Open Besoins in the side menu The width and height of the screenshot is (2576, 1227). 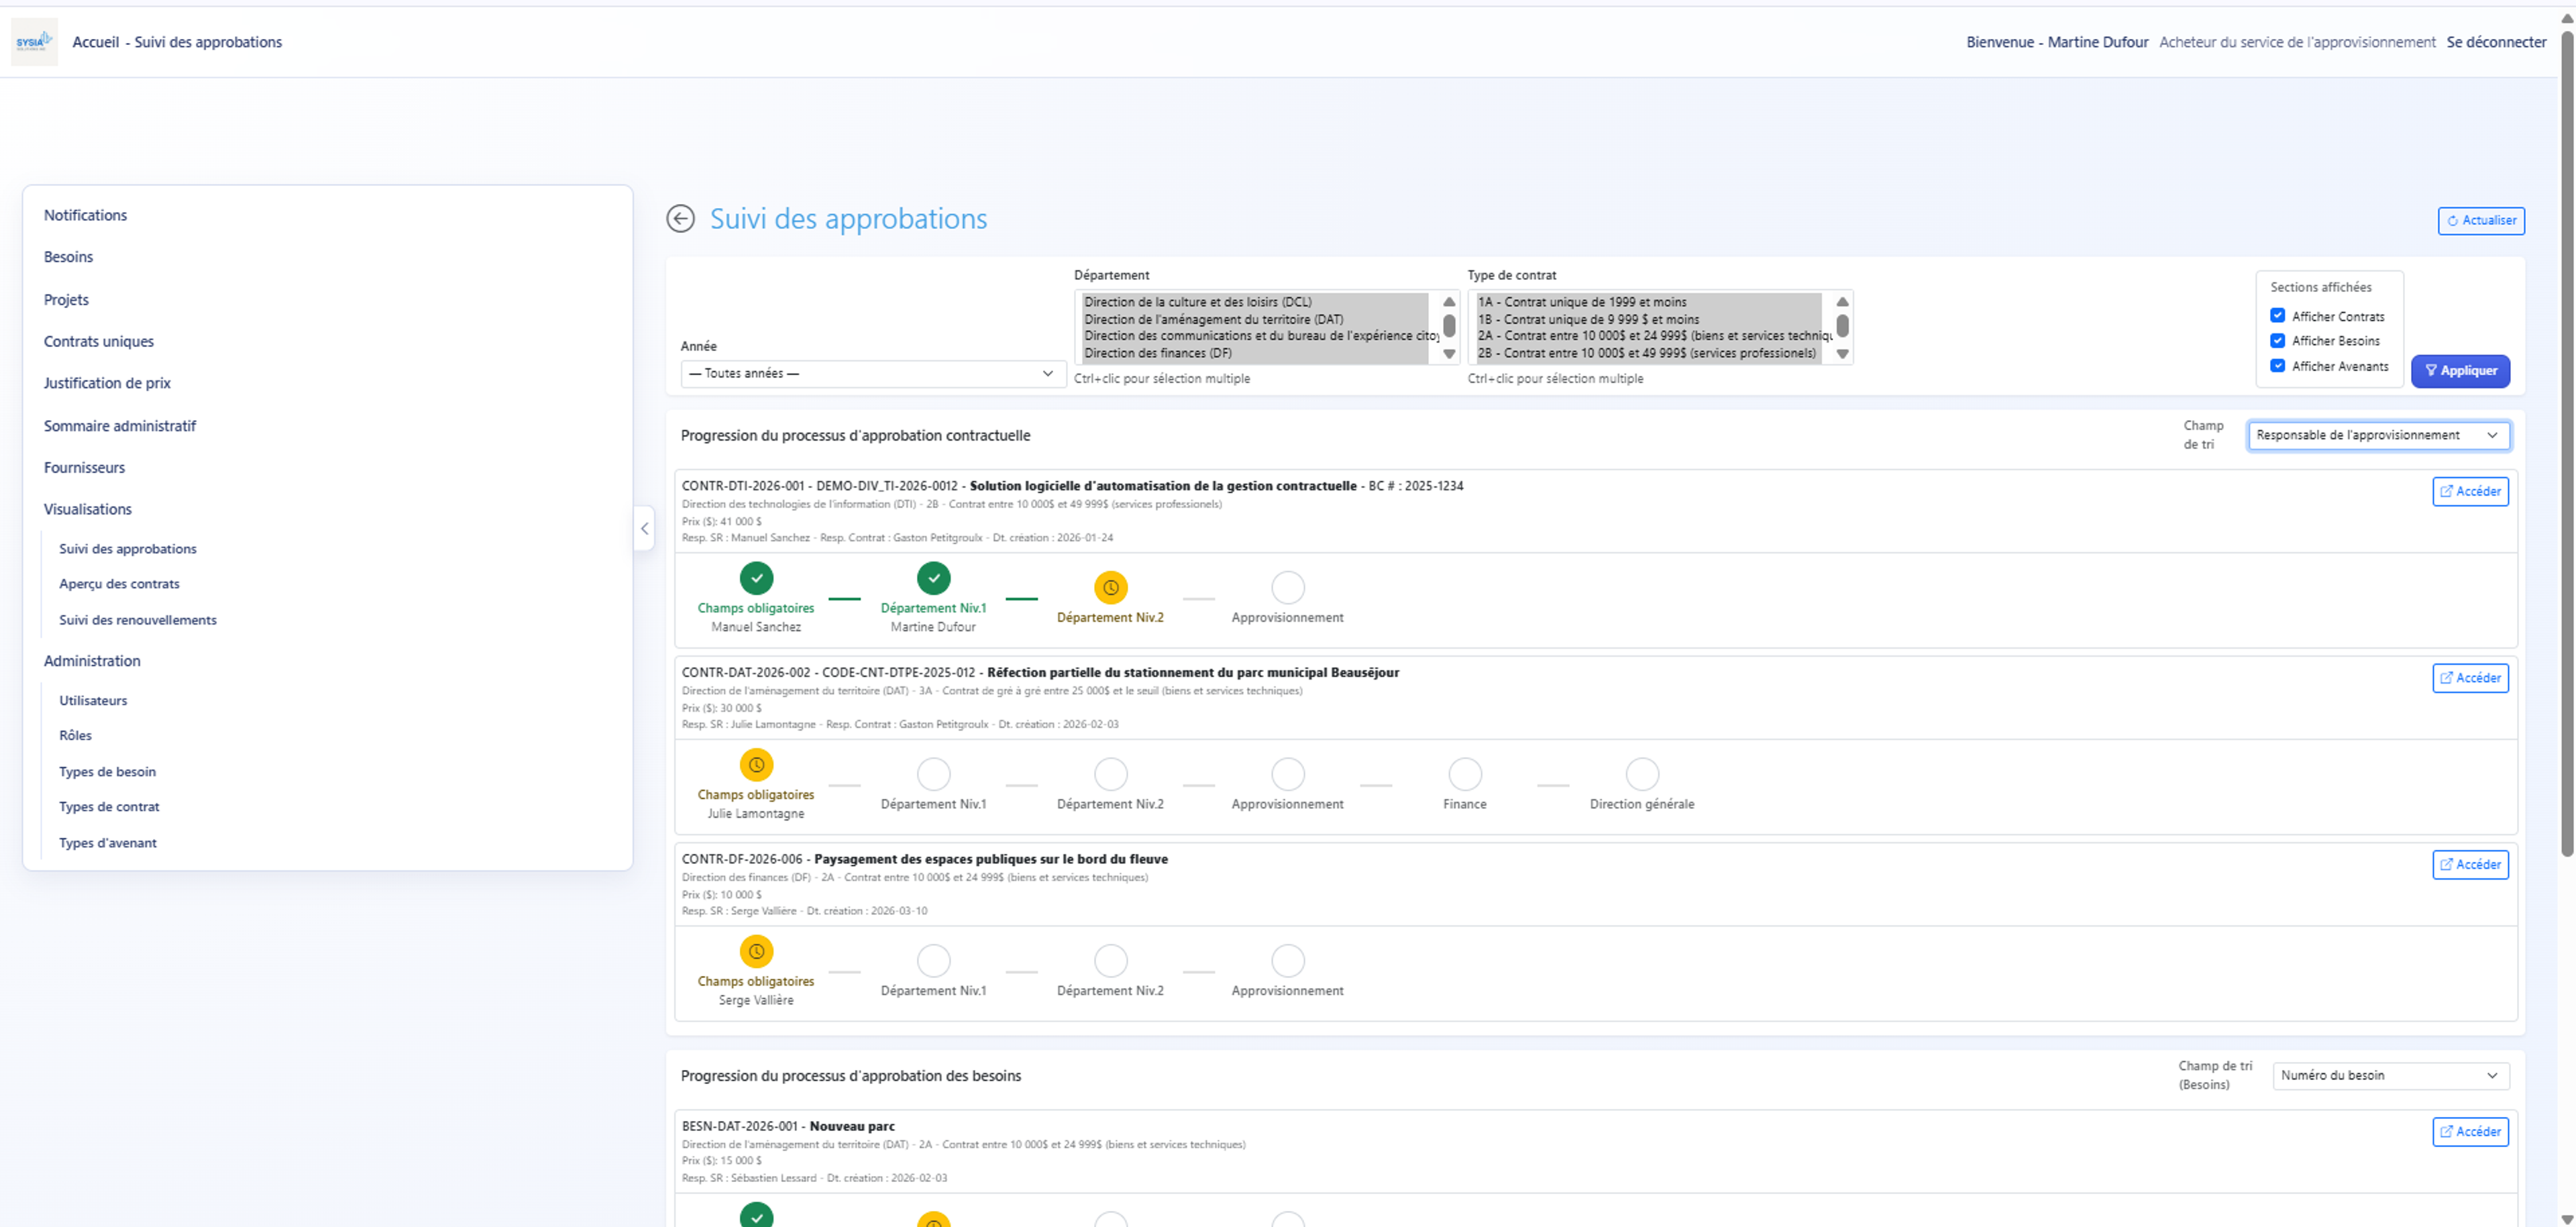point(68,257)
